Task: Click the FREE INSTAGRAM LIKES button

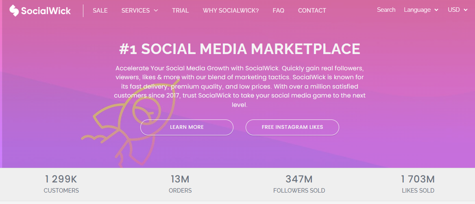Action: [x=292, y=127]
